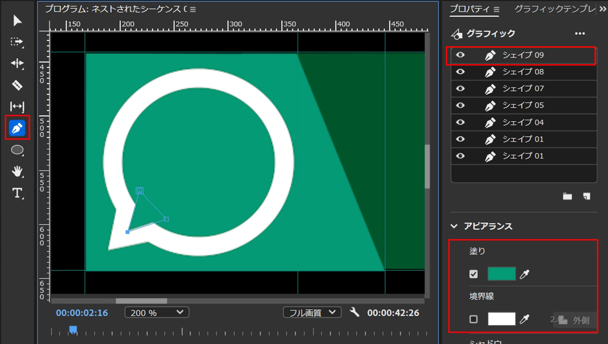The width and height of the screenshot is (608, 344).
Task: Hide the シェイプ 04 layer
Action: 460,122
